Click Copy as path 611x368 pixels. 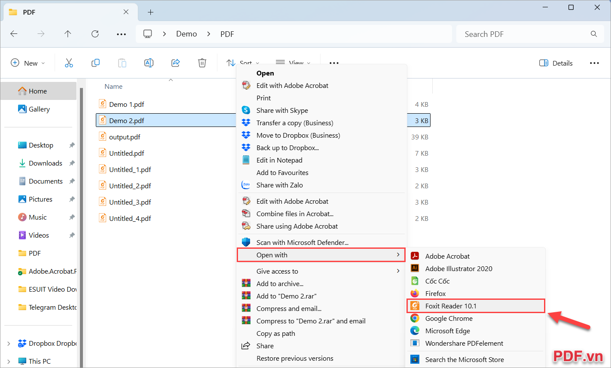pyautogui.click(x=321, y=333)
